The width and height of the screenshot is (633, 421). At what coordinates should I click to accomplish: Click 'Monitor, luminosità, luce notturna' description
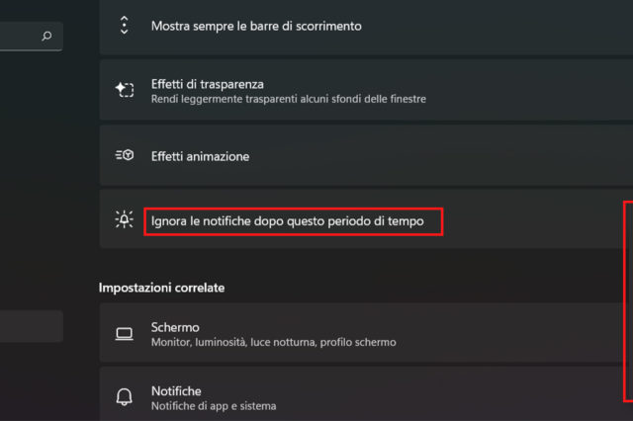point(274,342)
